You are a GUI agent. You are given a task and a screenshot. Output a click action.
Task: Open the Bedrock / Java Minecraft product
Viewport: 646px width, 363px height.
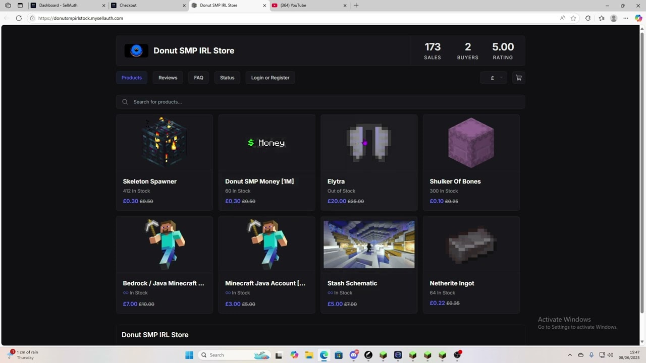(x=165, y=265)
